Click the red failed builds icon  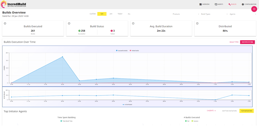click(x=111, y=31)
